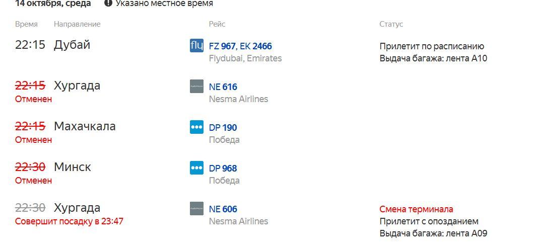Select the Минск destination text

click(x=72, y=167)
